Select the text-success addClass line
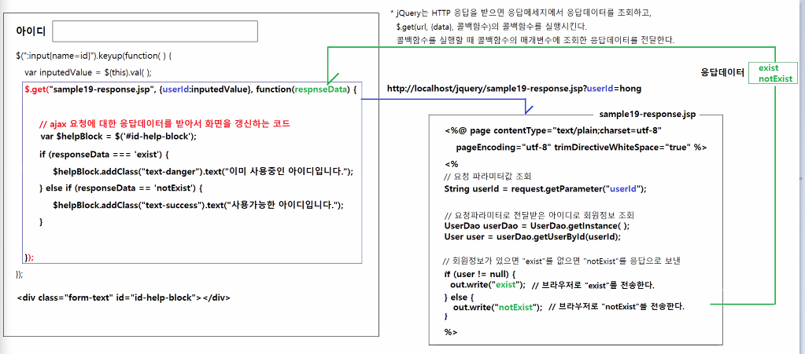 (198, 205)
